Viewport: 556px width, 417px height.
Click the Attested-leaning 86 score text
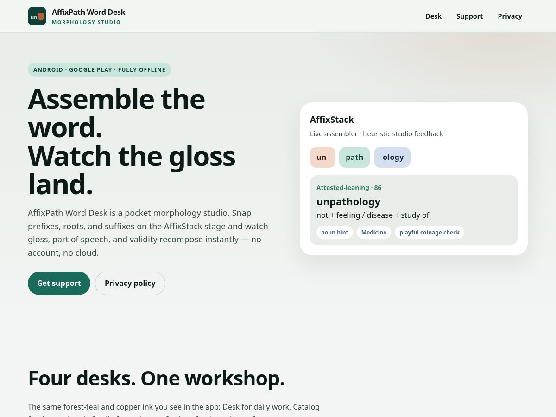pos(349,188)
